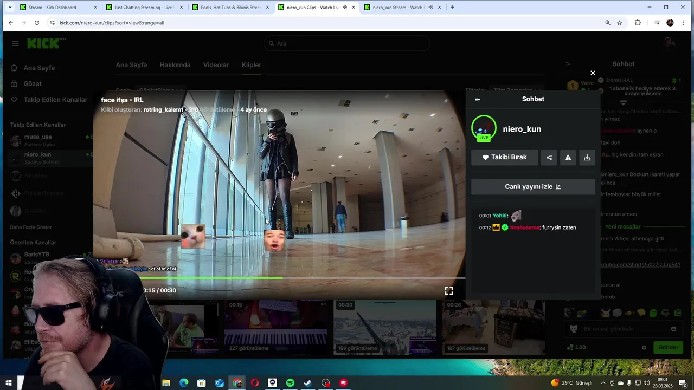Screen dimensions: 694x390
Task: Open browser media controls icon
Action: point(657,23)
